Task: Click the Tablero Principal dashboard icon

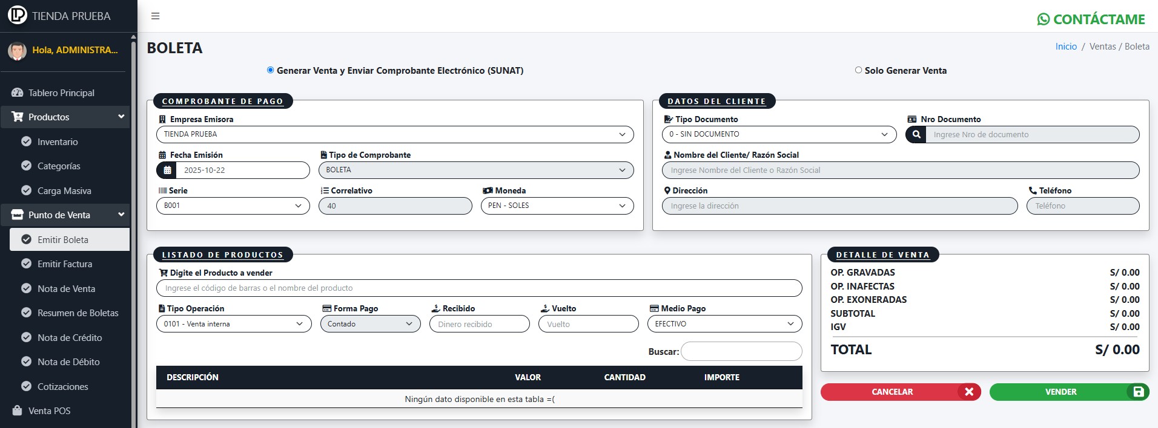Action: pos(17,93)
